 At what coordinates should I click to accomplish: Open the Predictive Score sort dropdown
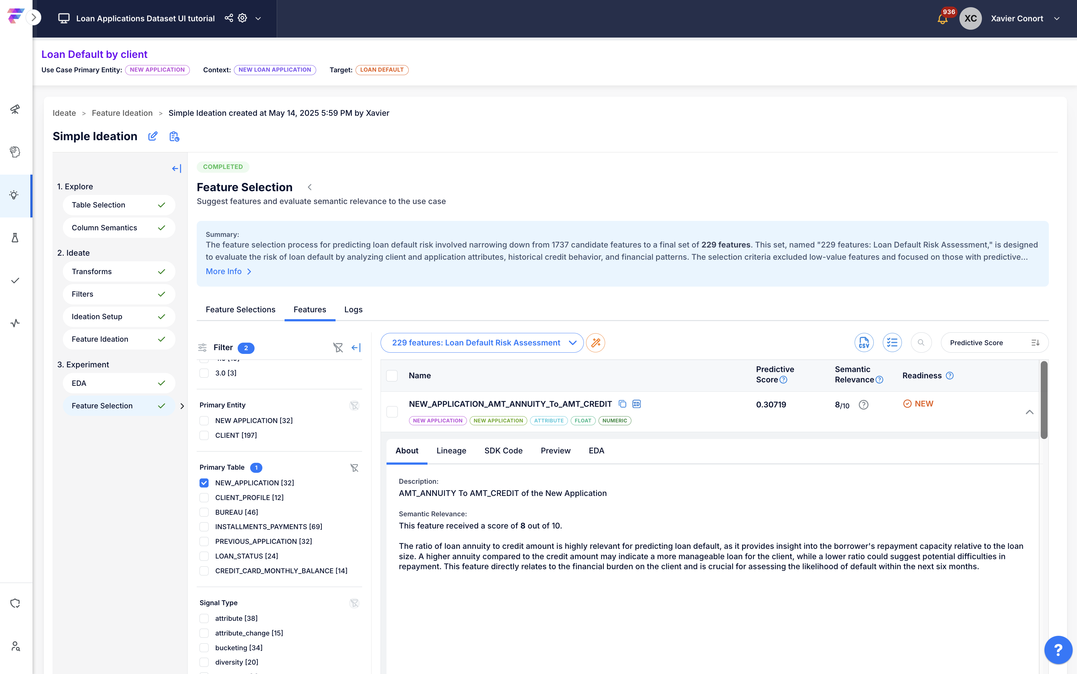994,342
